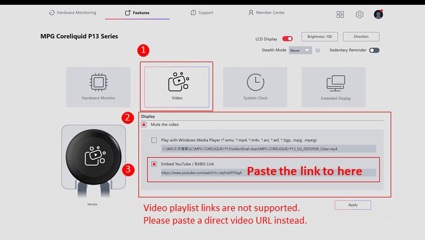Click the Direction button
425x240 pixels.
click(x=361, y=37)
